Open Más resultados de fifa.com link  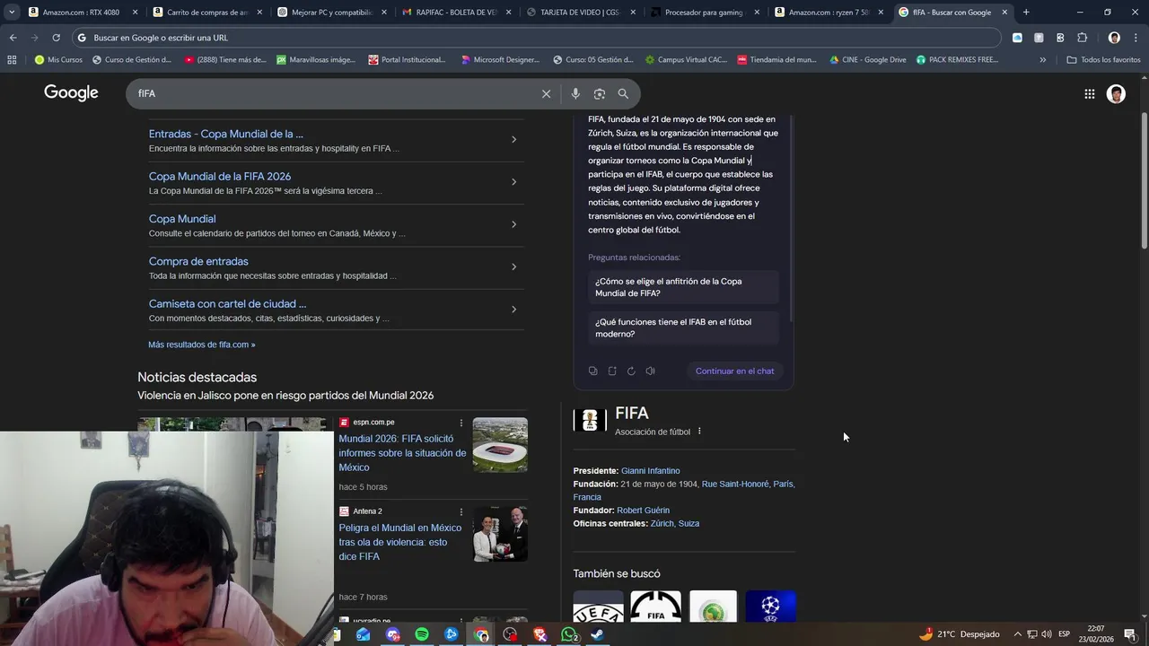click(202, 345)
